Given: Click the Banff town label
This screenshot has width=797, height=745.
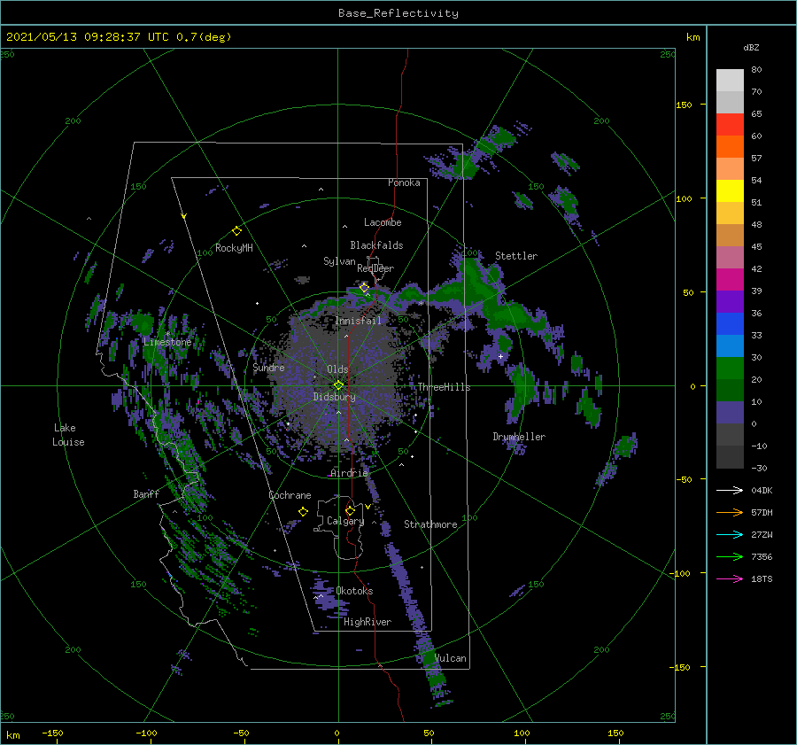Looking at the screenshot, I should (x=146, y=493).
